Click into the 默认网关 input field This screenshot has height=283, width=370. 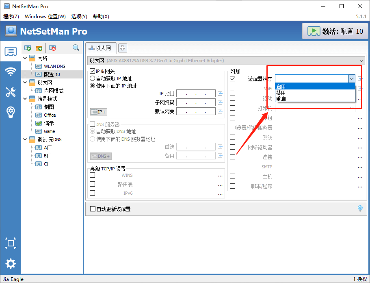point(196,111)
